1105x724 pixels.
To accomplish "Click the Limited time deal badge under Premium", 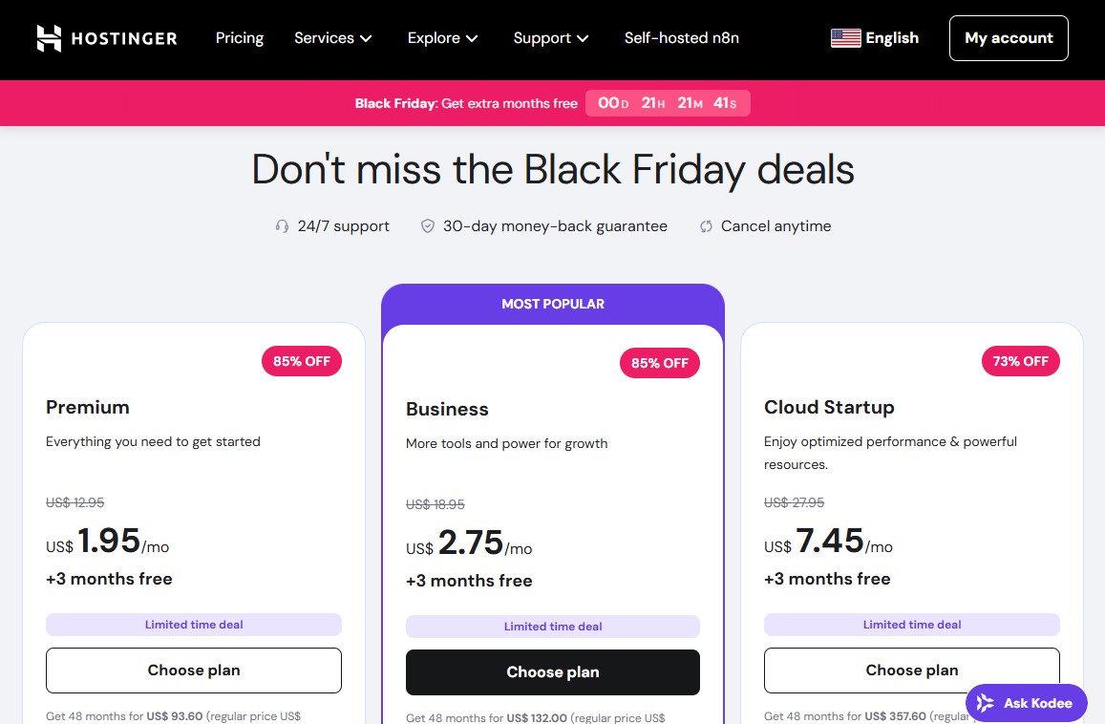I will click(193, 624).
